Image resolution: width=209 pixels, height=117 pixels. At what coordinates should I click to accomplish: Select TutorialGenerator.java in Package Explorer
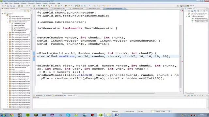pos(21,29)
